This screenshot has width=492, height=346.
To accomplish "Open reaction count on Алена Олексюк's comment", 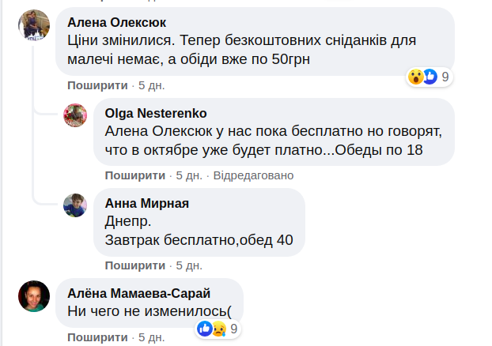I will 445,77.
